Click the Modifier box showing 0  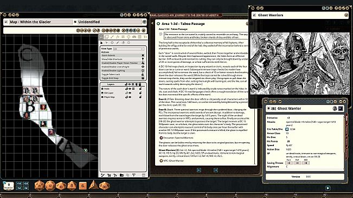click(x=9, y=186)
